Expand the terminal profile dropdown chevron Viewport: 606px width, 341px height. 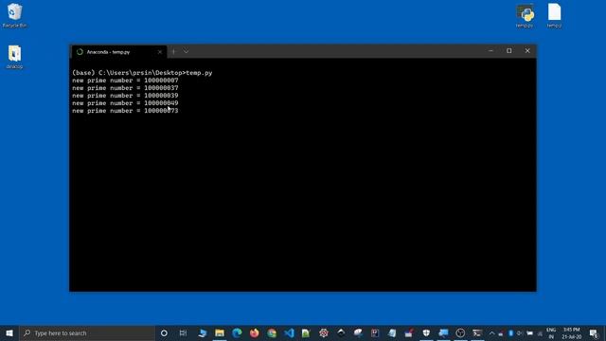tap(186, 51)
